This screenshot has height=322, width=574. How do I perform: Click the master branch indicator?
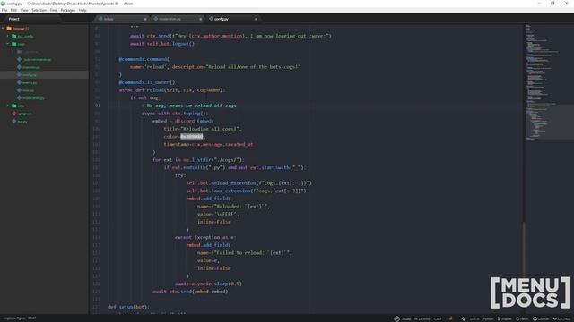click(x=504, y=318)
